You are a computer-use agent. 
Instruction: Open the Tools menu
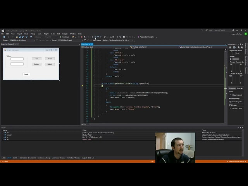click(53, 34)
